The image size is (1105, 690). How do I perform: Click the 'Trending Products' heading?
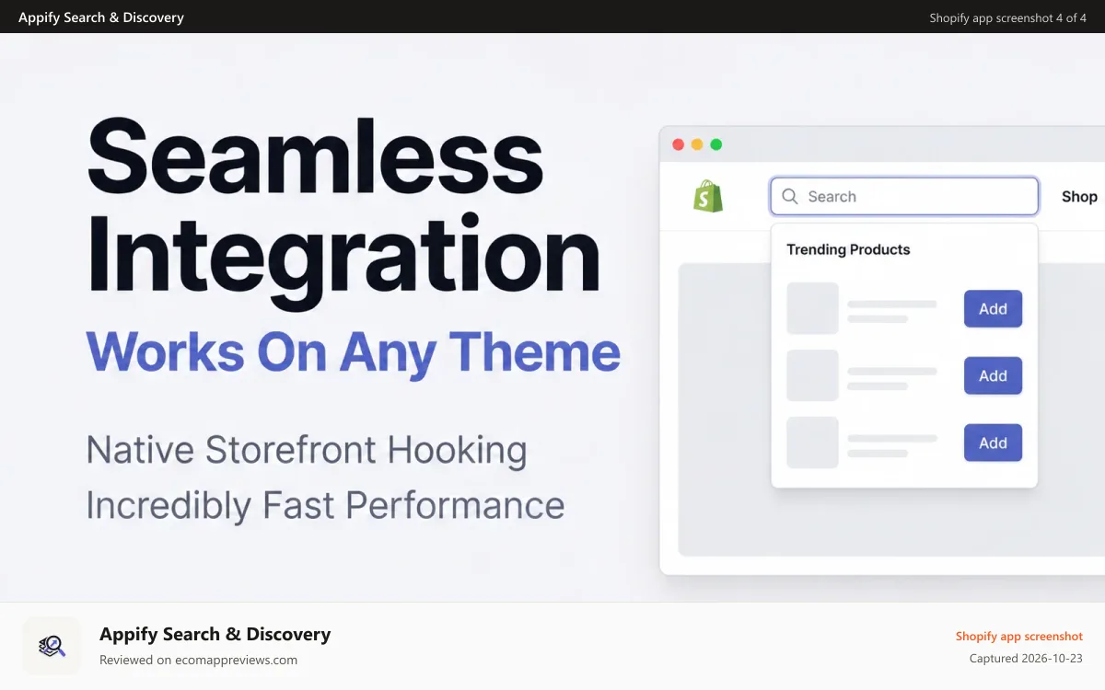click(848, 249)
